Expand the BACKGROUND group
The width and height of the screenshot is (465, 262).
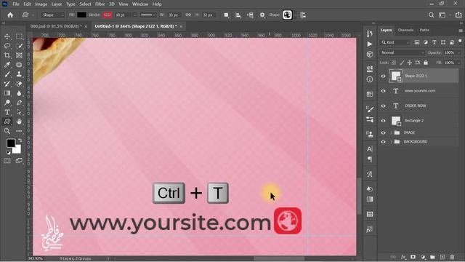tap(391, 142)
